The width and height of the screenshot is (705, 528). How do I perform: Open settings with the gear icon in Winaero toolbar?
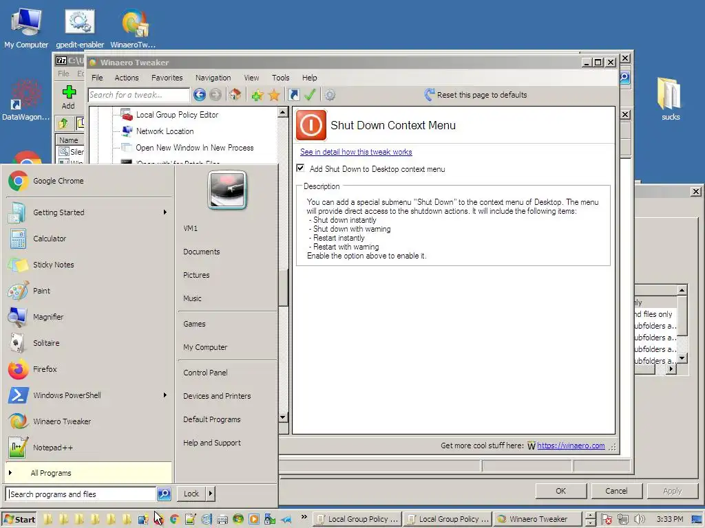click(x=330, y=95)
